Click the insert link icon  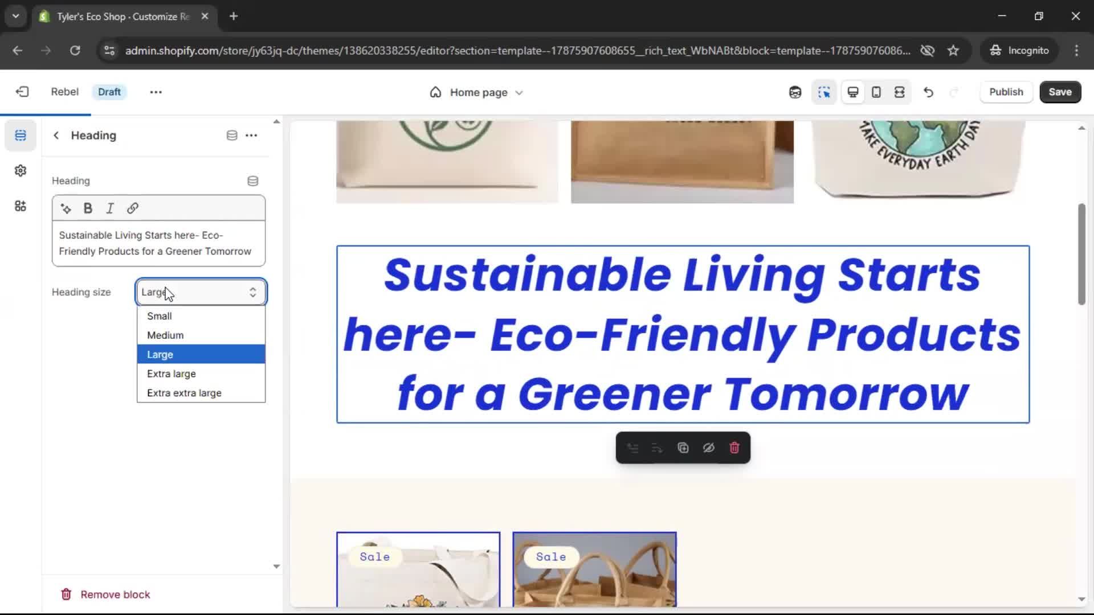[132, 208]
